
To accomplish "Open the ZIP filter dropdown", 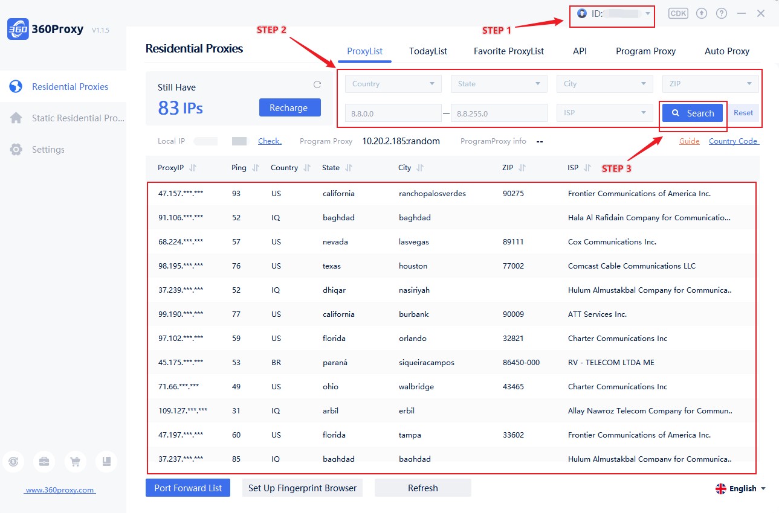I will click(711, 84).
